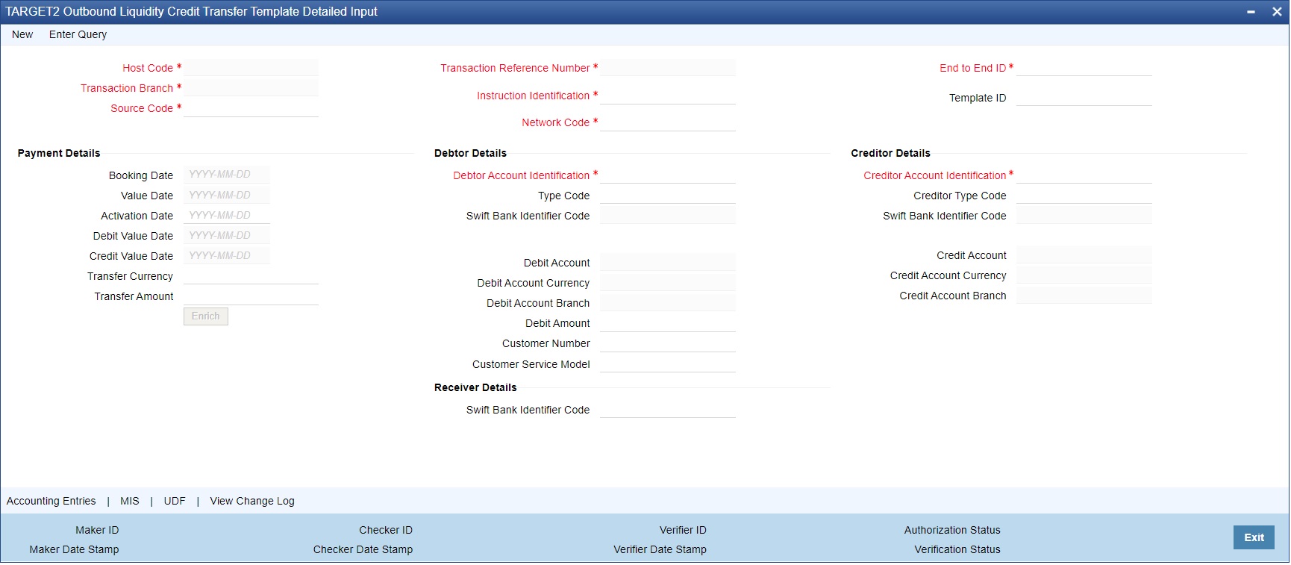Click the Debit Account Currency field
The height and width of the screenshot is (565, 1291).
pyautogui.click(x=668, y=283)
